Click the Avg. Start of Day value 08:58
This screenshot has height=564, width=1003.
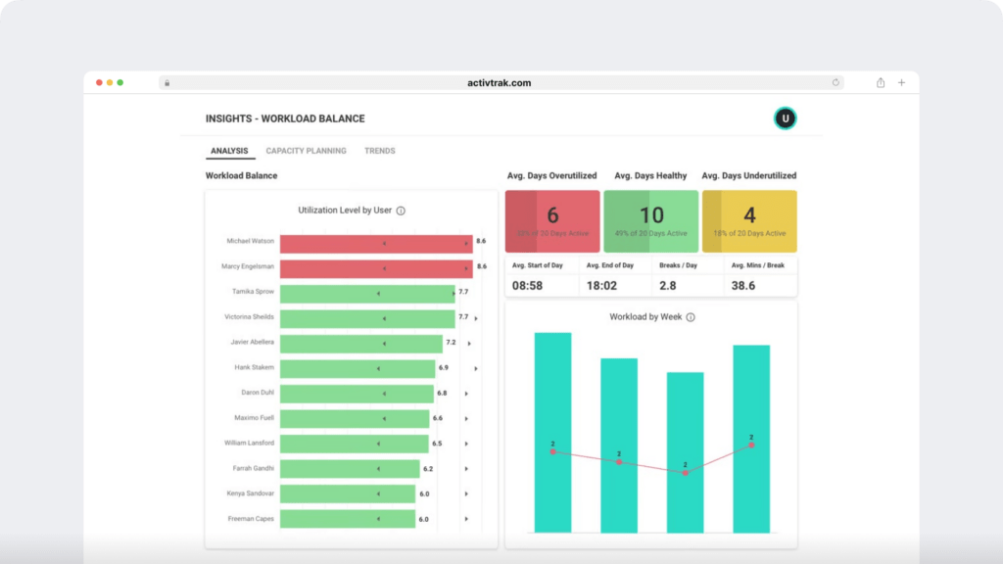(x=527, y=286)
